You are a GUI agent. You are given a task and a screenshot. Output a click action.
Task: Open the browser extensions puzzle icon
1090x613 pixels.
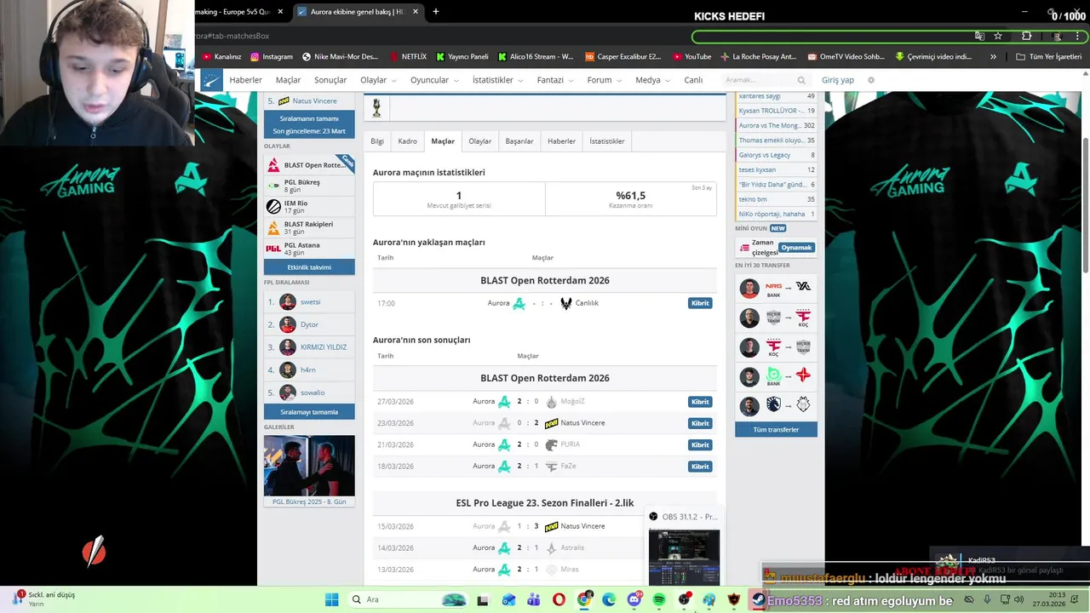[1026, 36]
